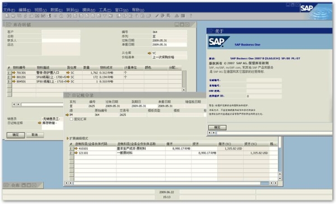Select the 一般原材料 account name cell
Viewport: 336px width, 204px height.
141,153
